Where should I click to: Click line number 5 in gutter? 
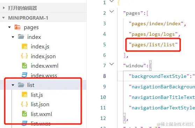[104, 45]
